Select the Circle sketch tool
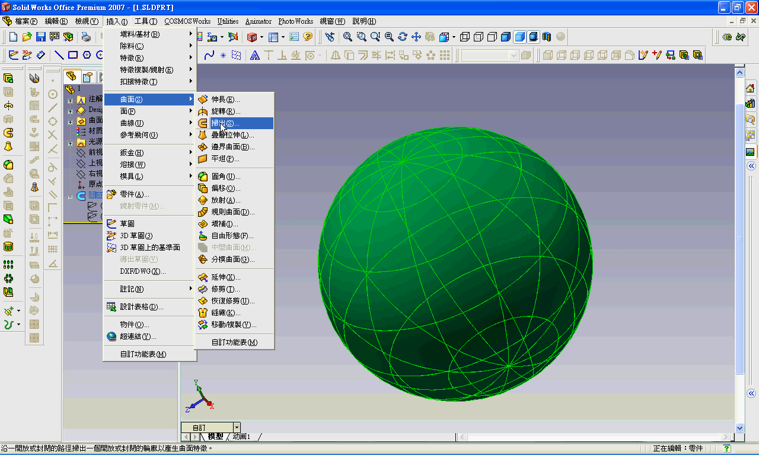 [x=100, y=55]
